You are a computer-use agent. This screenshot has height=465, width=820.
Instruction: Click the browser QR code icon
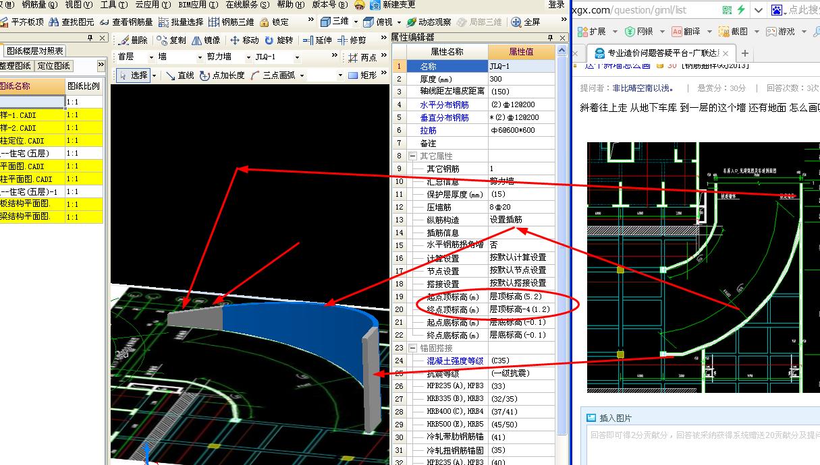pos(727,10)
